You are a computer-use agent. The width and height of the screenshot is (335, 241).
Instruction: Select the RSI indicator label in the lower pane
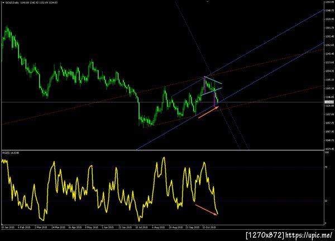coord(11,153)
